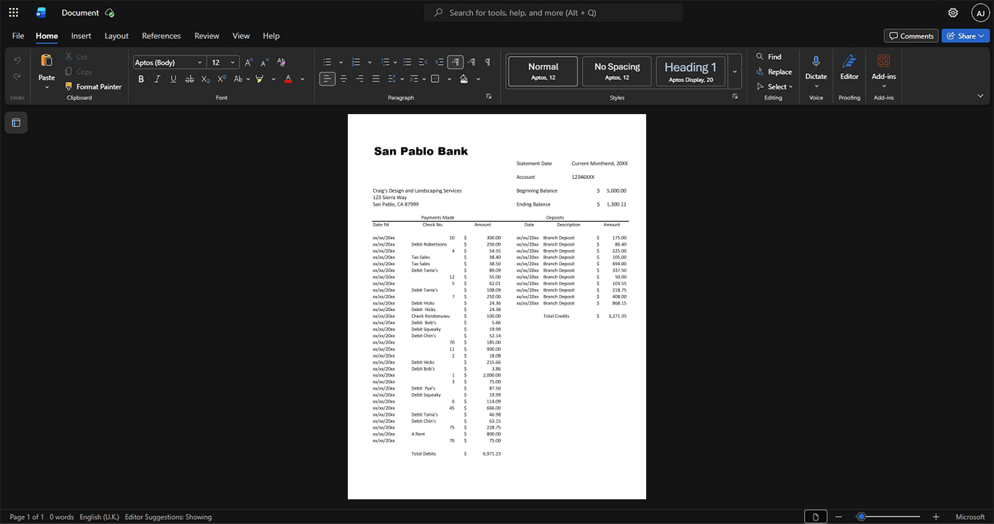Center align text
994x524 pixels.
pyautogui.click(x=343, y=78)
